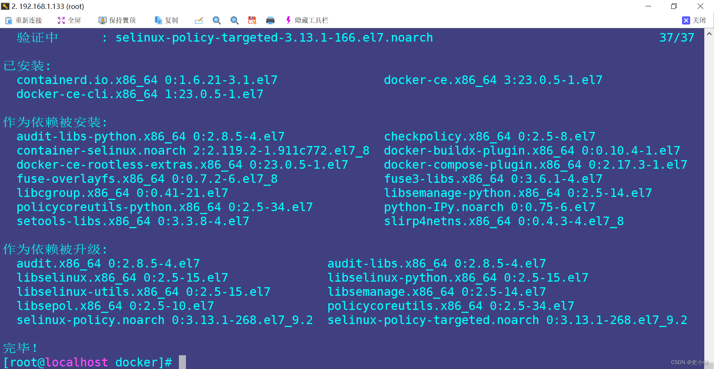Click the 完毕! completion message
714x369 pixels.
(x=20, y=348)
